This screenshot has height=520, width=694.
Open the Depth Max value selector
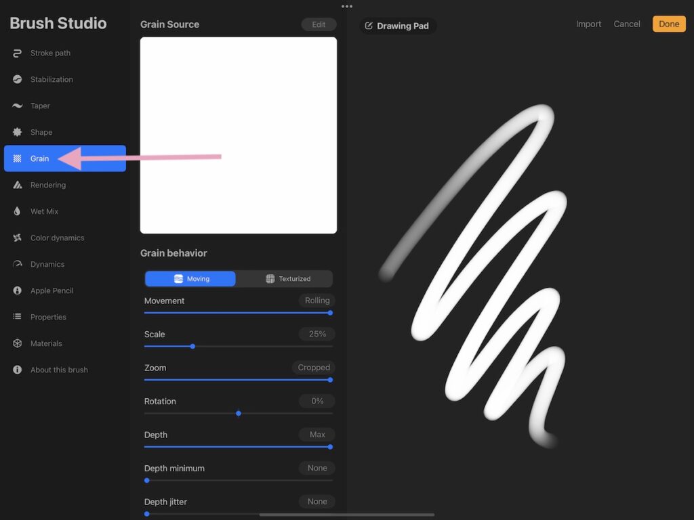[317, 435]
